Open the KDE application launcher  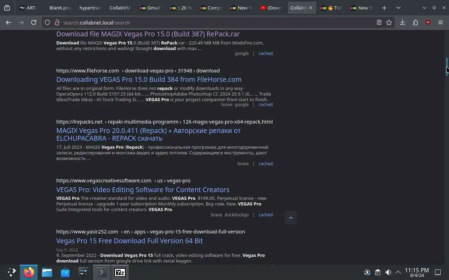click(x=12, y=272)
